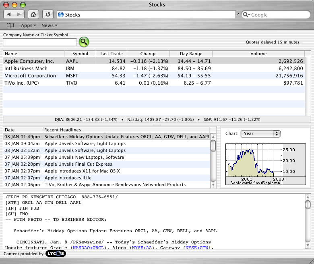Open the bookmarks book icon

10,25
